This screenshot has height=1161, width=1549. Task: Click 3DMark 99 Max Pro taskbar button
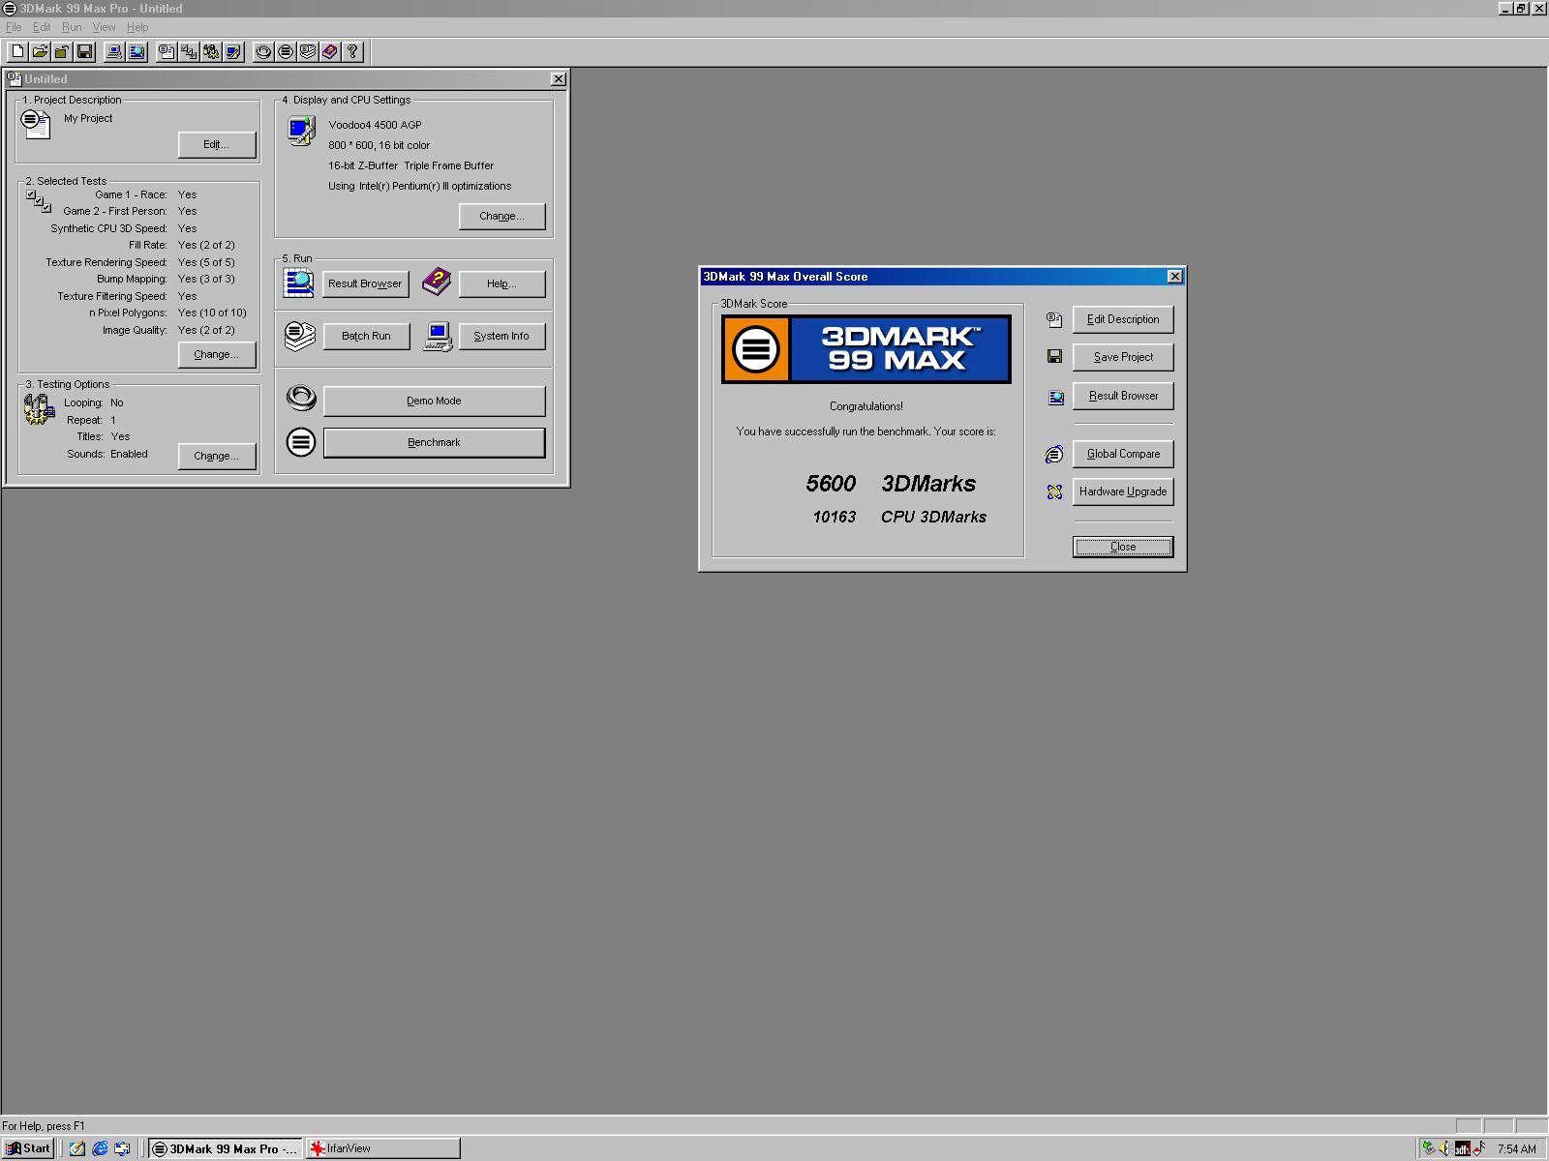tap(225, 1148)
